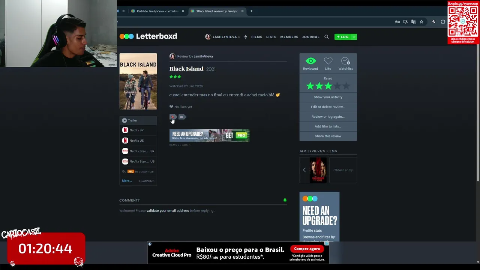Click 'Compre agora' in Adobe ad
This screenshot has width=480, height=270.
coord(307,249)
